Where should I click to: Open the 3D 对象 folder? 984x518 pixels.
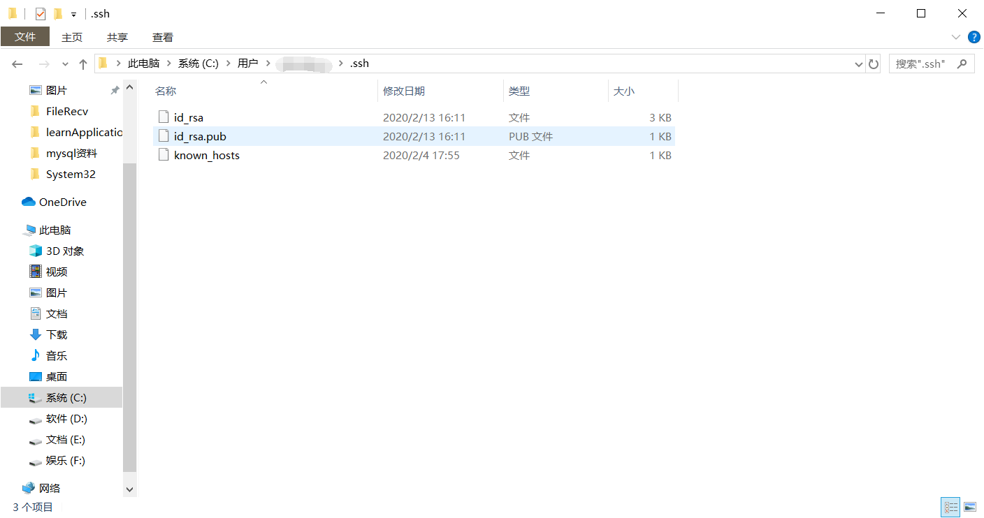pos(64,251)
